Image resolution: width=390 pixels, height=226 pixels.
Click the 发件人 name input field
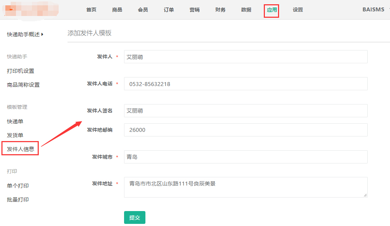(x=245, y=57)
